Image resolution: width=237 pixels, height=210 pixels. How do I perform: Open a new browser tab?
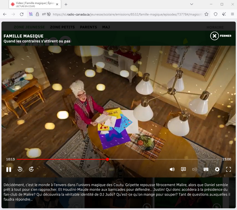click(66, 4)
